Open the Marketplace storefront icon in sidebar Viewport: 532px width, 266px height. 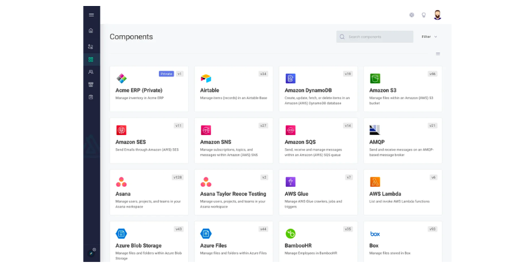(91, 84)
